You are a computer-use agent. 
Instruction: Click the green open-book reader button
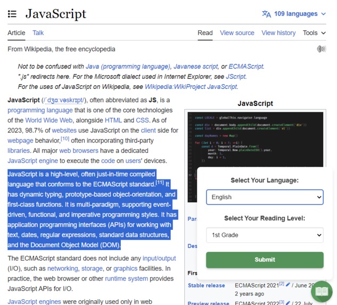322,292
